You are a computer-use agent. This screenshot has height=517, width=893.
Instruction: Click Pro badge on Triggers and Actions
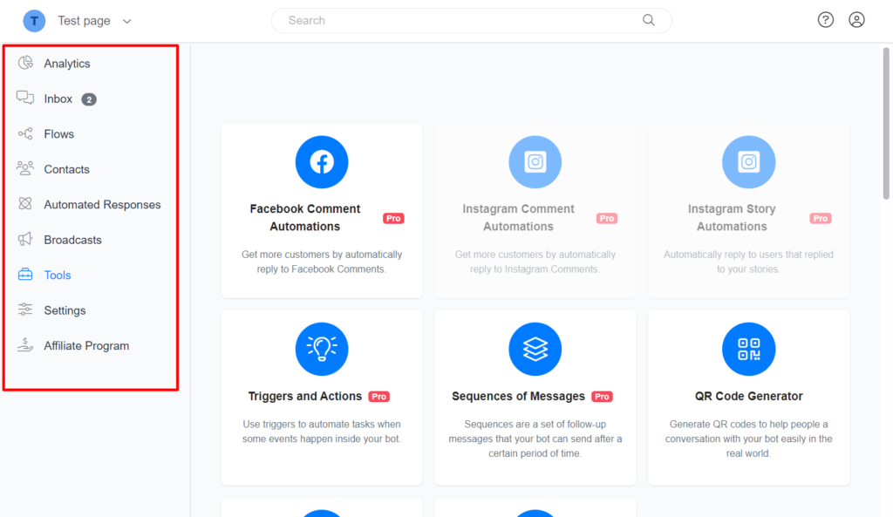point(379,397)
